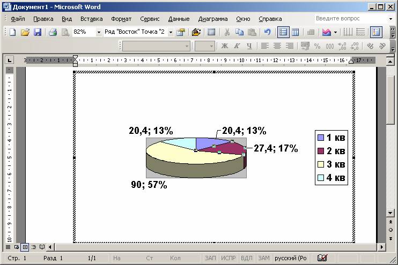The image size is (398, 265).
Task: Align text left icon
Action: (x=265, y=46)
